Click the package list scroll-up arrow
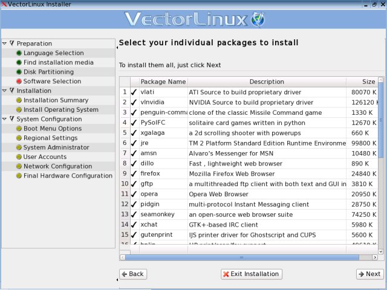387x290 pixels. (x=380, y=80)
